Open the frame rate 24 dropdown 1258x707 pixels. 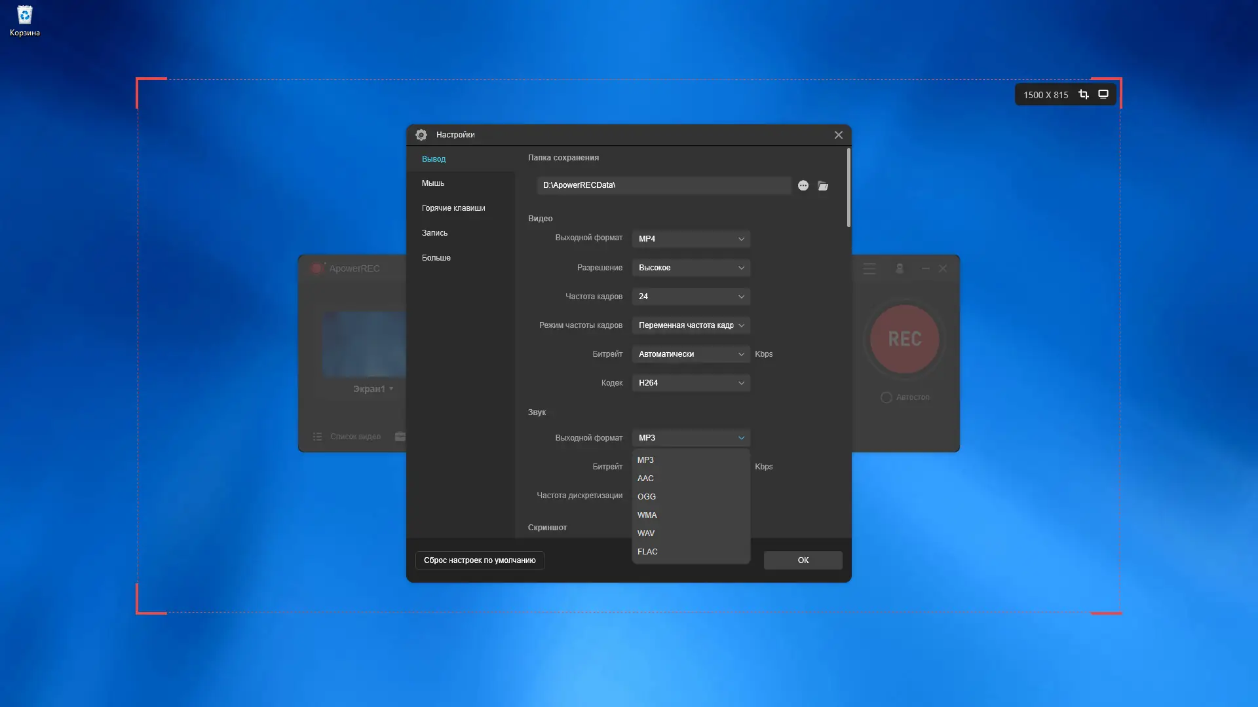click(691, 297)
